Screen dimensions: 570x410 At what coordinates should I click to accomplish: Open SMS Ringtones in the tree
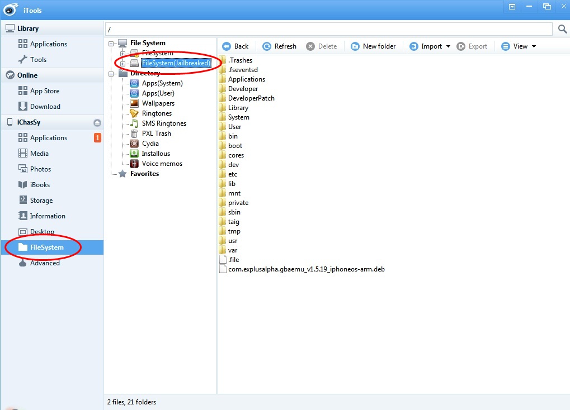pyautogui.click(x=163, y=123)
